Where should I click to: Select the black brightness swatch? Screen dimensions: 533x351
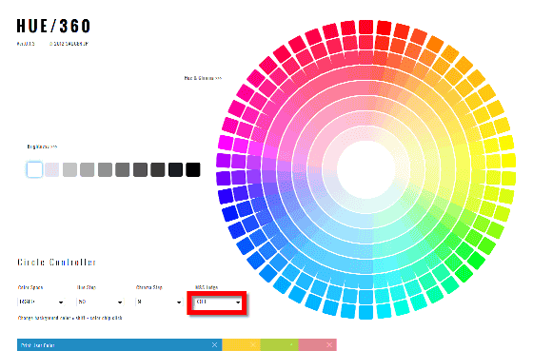pos(193,169)
